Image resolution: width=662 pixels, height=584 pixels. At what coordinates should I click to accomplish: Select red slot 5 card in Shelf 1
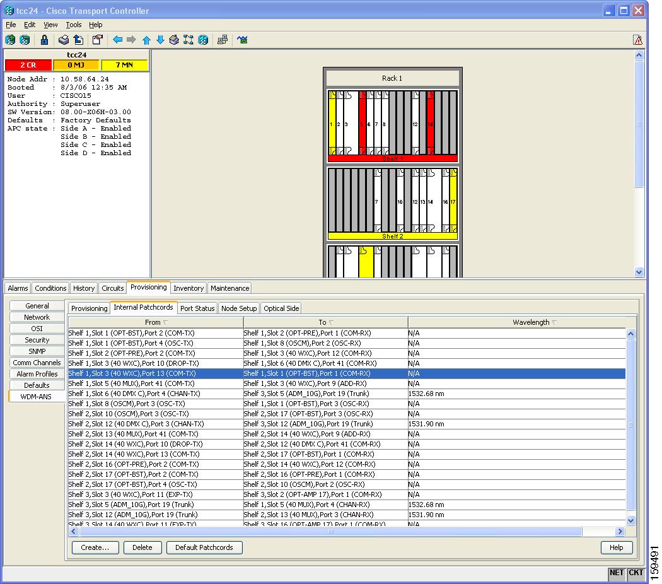pos(363,123)
